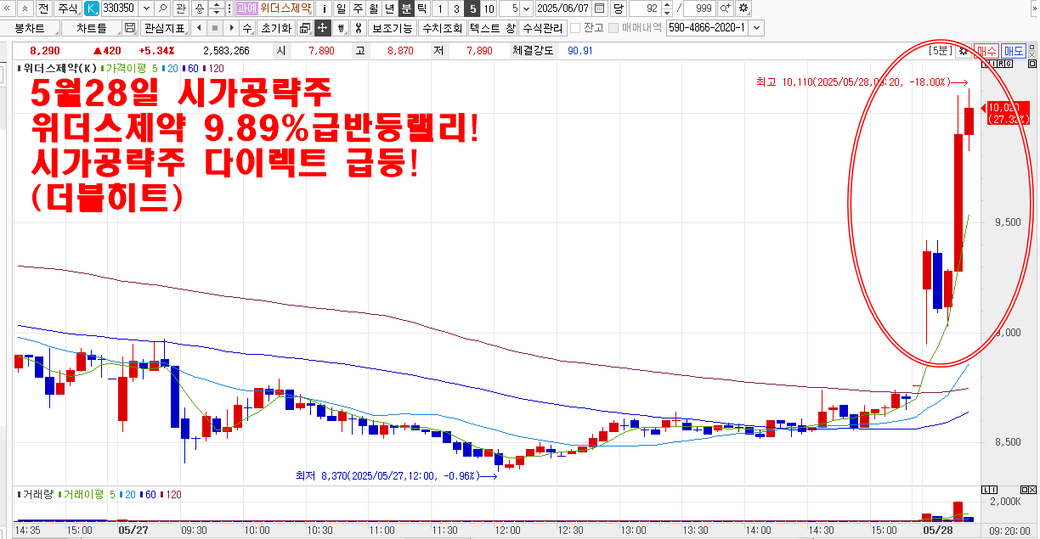Image resolution: width=1040 pixels, height=539 pixels.
Task: Click the 수 button beside playback arrows
Action: coord(246,27)
